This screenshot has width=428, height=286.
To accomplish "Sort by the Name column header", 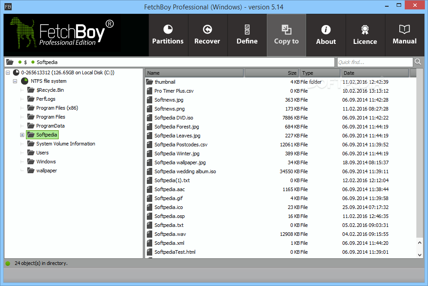I will tap(194, 73).
